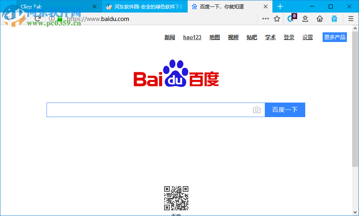Image resolution: width=359 pixels, height=216 pixels.
Task: Close the Cliqz Tab
Action: [95, 6]
